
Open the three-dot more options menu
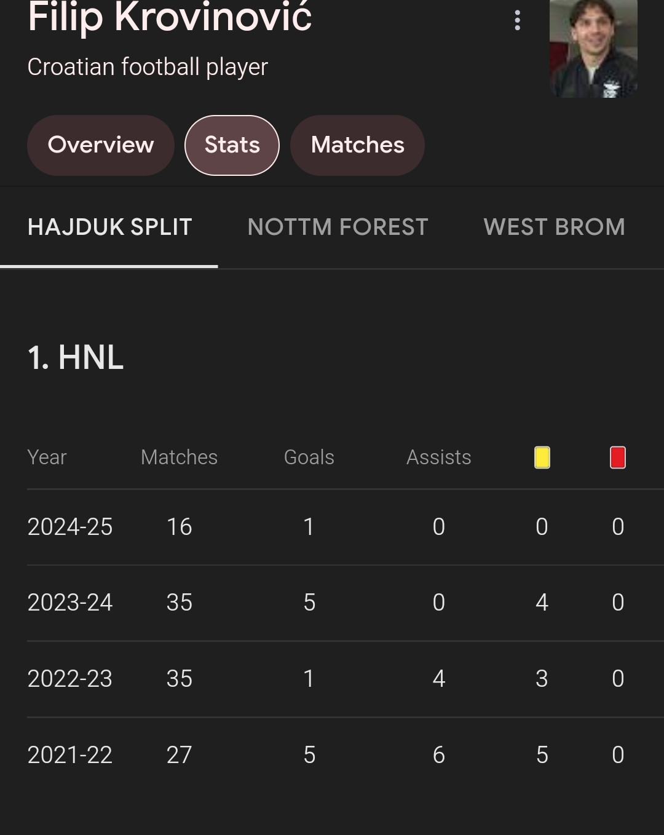(x=517, y=20)
